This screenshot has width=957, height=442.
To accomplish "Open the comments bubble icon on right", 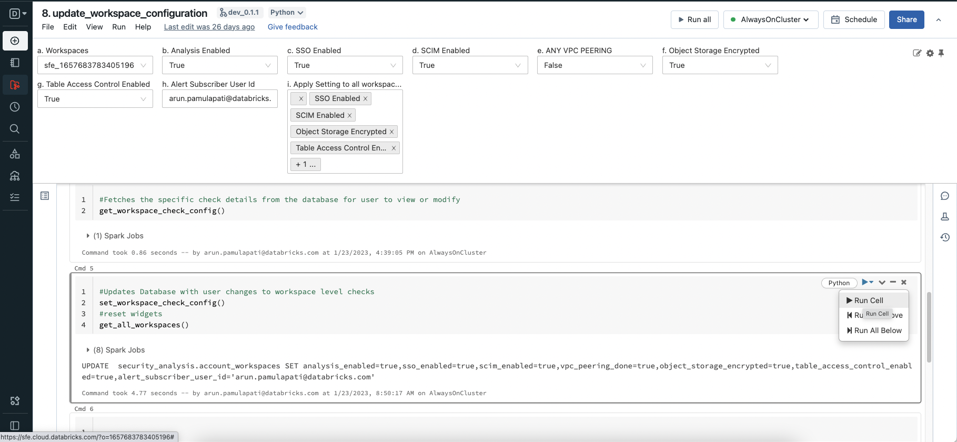I will pos(945,196).
